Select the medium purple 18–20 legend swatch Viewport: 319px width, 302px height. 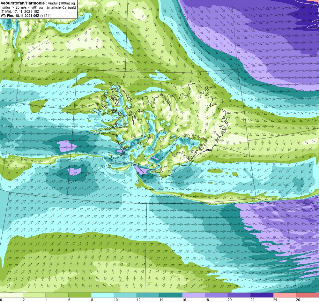point(217,295)
